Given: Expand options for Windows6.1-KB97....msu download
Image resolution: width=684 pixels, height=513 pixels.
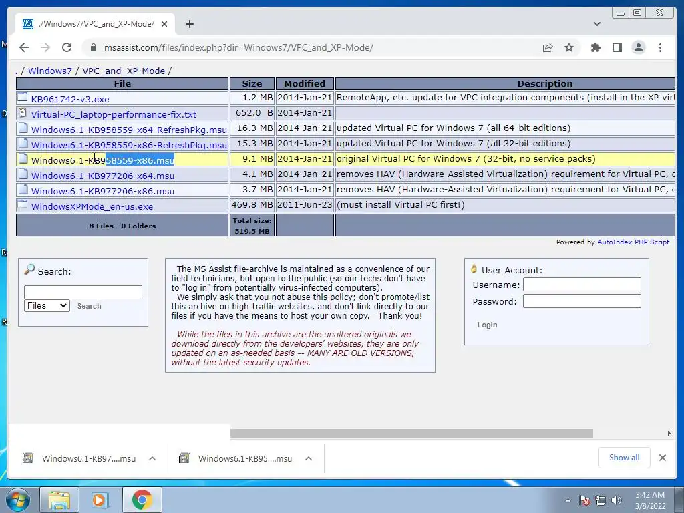Looking at the screenshot, I should [x=152, y=458].
